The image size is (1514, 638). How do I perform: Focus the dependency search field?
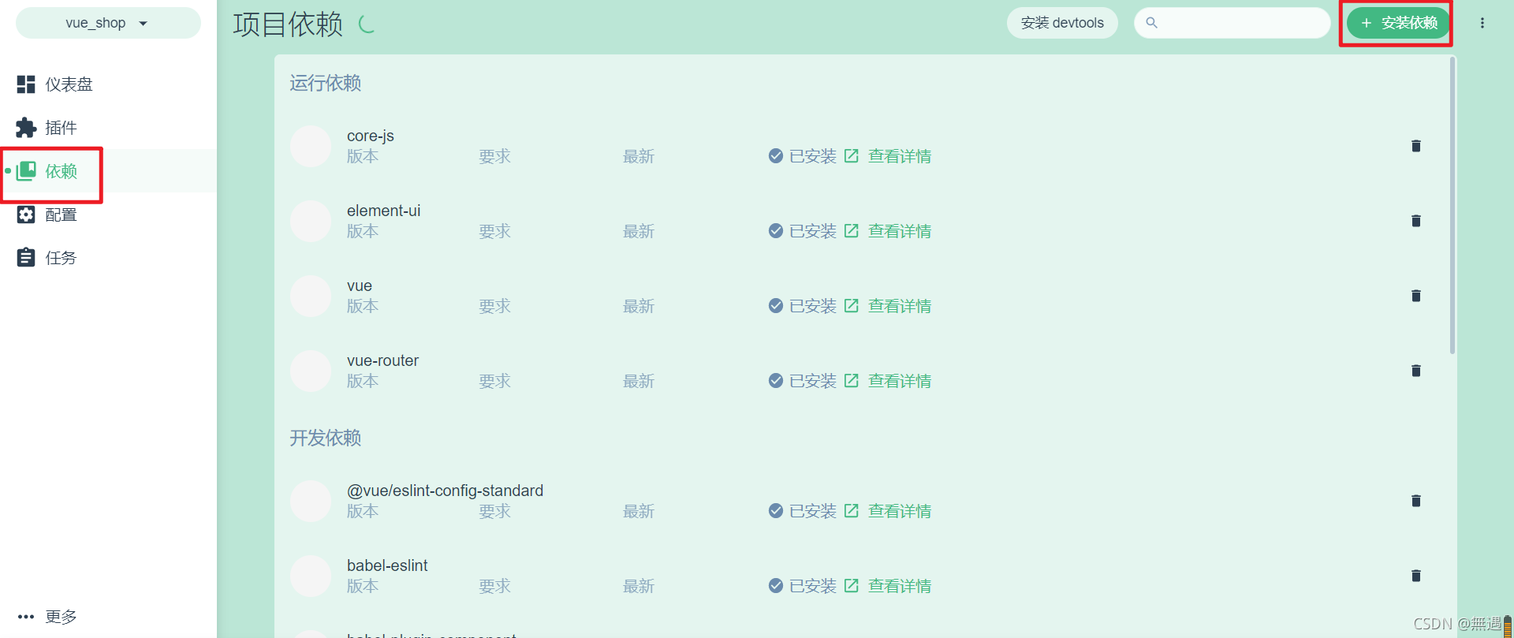click(x=1232, y=23)
